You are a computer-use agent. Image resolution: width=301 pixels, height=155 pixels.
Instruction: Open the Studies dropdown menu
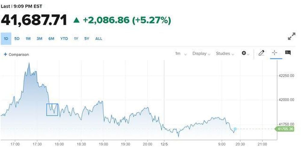pyautogui.click(x=225, y=53)
